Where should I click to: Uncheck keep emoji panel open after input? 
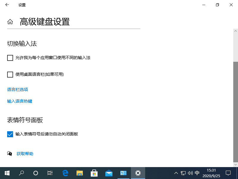coord(10,134)
